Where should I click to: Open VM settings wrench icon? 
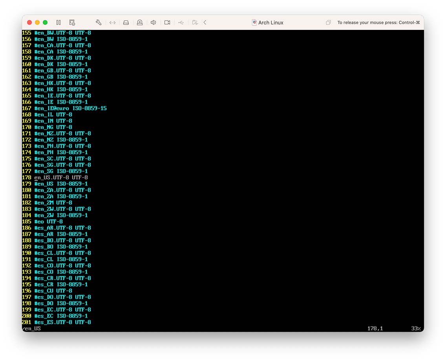click(99, 22)
